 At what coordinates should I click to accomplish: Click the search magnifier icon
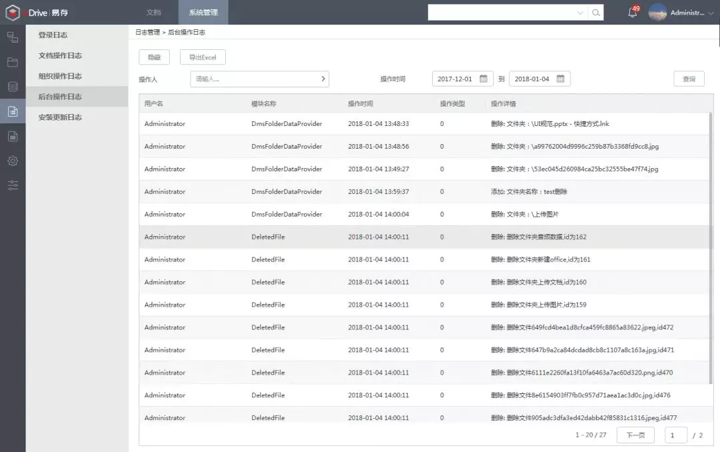point(596,13)
